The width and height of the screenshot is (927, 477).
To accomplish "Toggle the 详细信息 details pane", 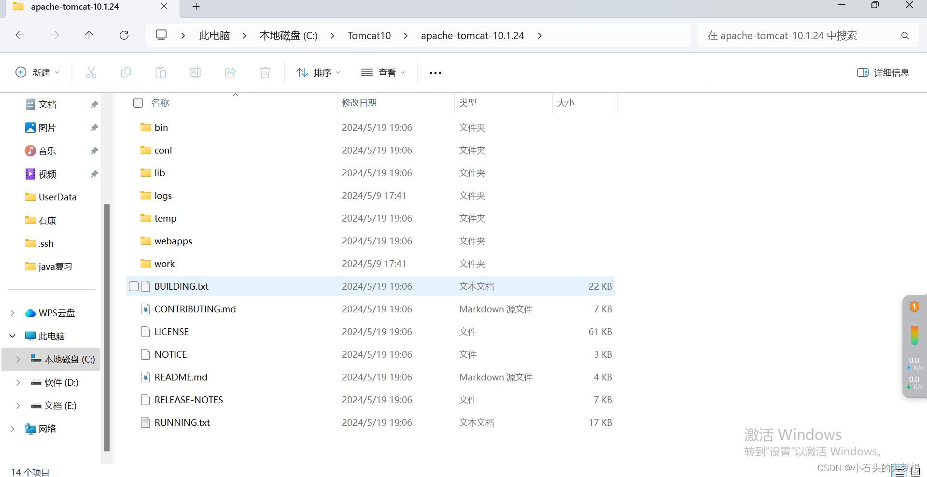I will point(883,72).
